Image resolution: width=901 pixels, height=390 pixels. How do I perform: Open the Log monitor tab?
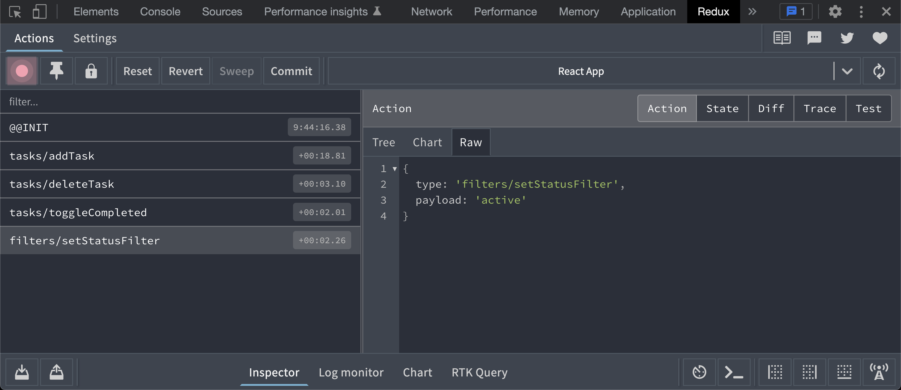tap(351, 372)
